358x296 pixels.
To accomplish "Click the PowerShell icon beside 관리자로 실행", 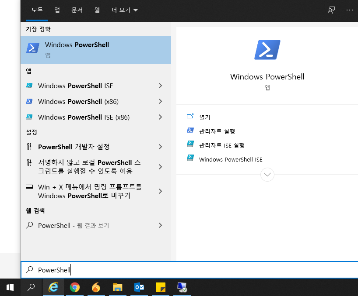I will point(190,130).
